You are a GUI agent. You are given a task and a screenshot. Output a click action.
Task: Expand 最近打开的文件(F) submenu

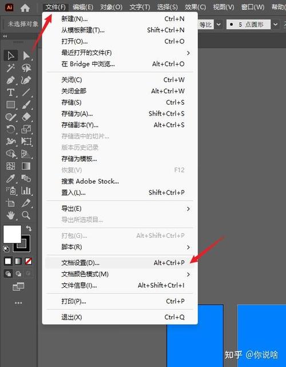click(x=188, y=53)
